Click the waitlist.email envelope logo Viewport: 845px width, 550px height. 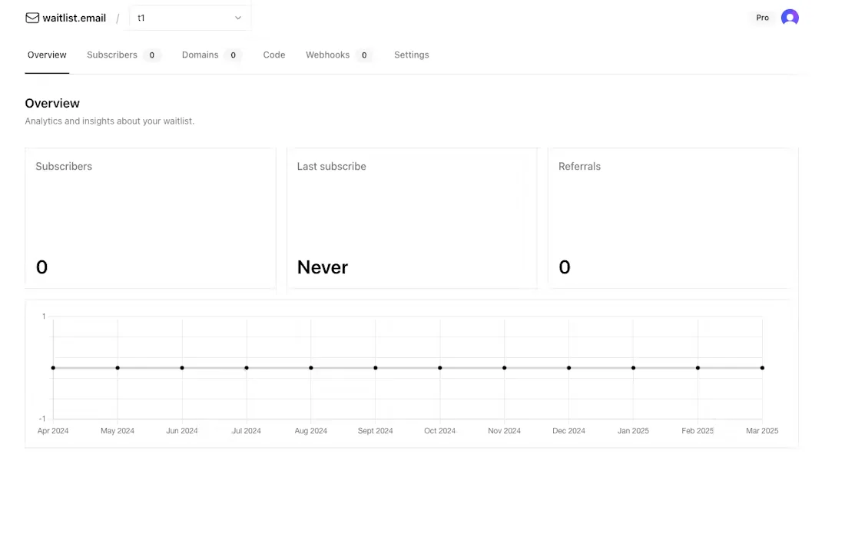point(32,17)
